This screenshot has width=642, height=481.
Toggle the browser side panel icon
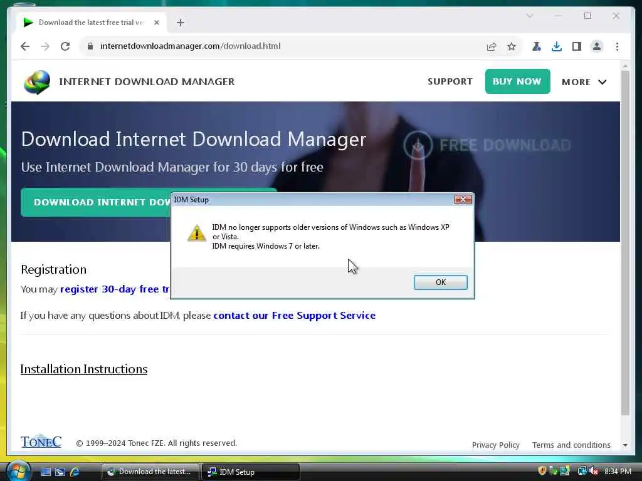577,46
